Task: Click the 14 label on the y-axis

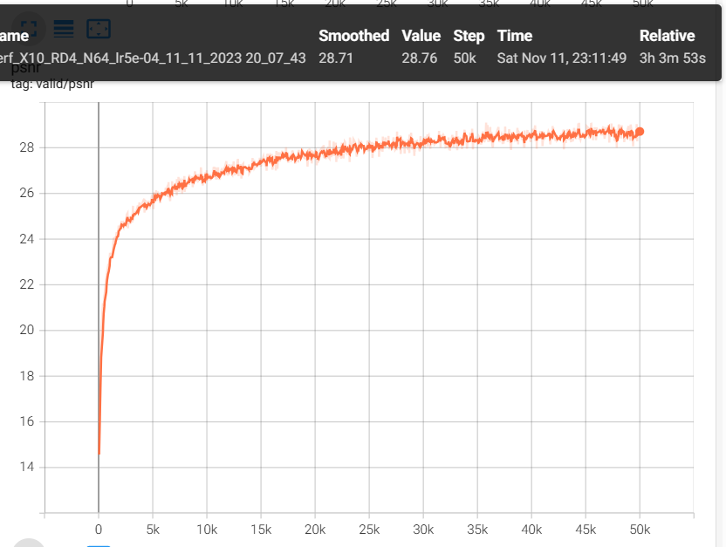Action: pos(26,468)
